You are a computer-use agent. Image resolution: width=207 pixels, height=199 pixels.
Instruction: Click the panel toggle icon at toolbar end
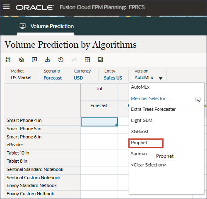point(101,60)
